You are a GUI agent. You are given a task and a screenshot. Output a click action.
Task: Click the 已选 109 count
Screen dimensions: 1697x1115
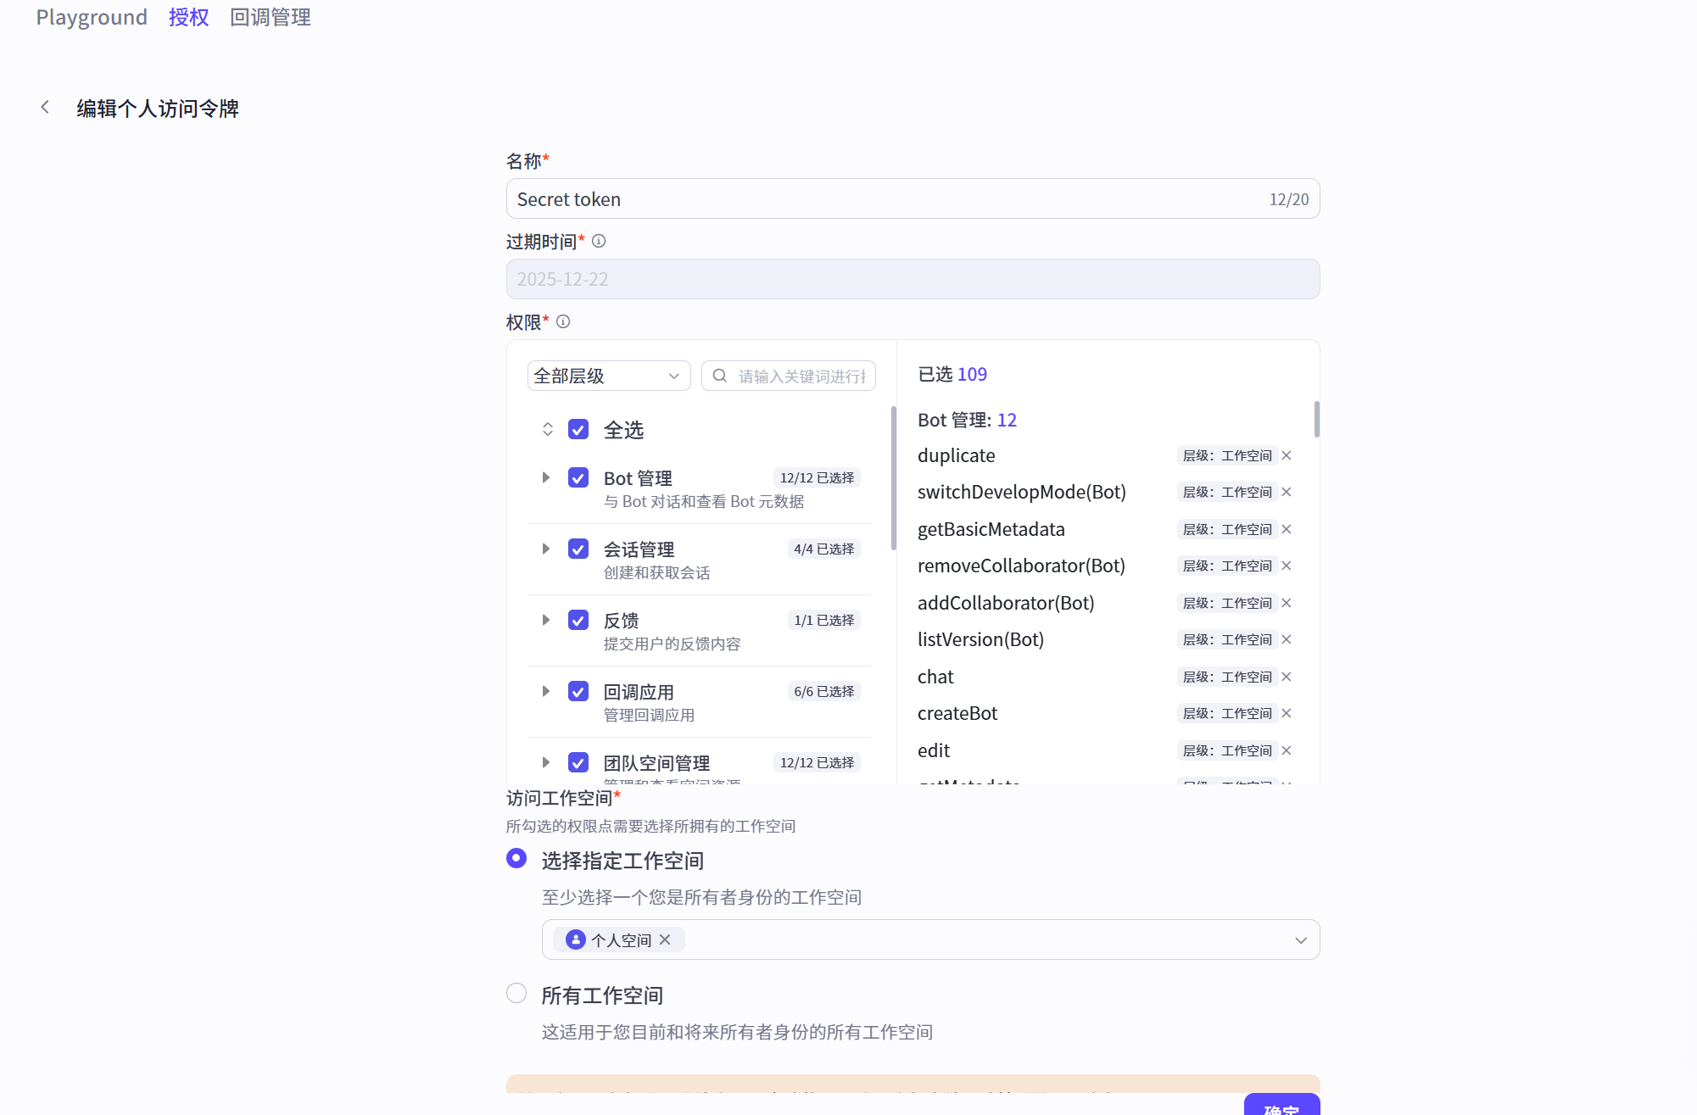coord(952,375)
